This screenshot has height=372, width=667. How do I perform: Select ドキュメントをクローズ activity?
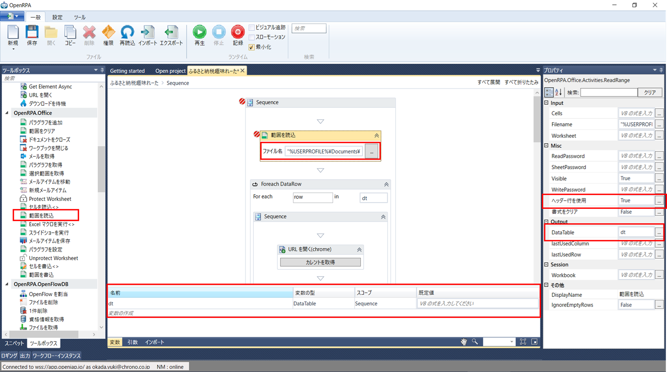(49, 140)
